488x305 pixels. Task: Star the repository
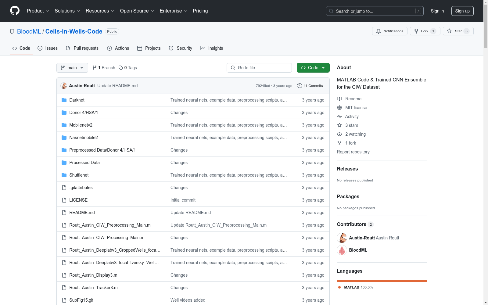[458, 31]
